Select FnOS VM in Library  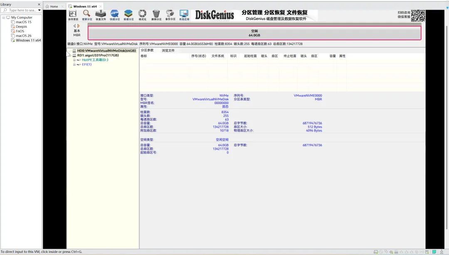[20, 31]
